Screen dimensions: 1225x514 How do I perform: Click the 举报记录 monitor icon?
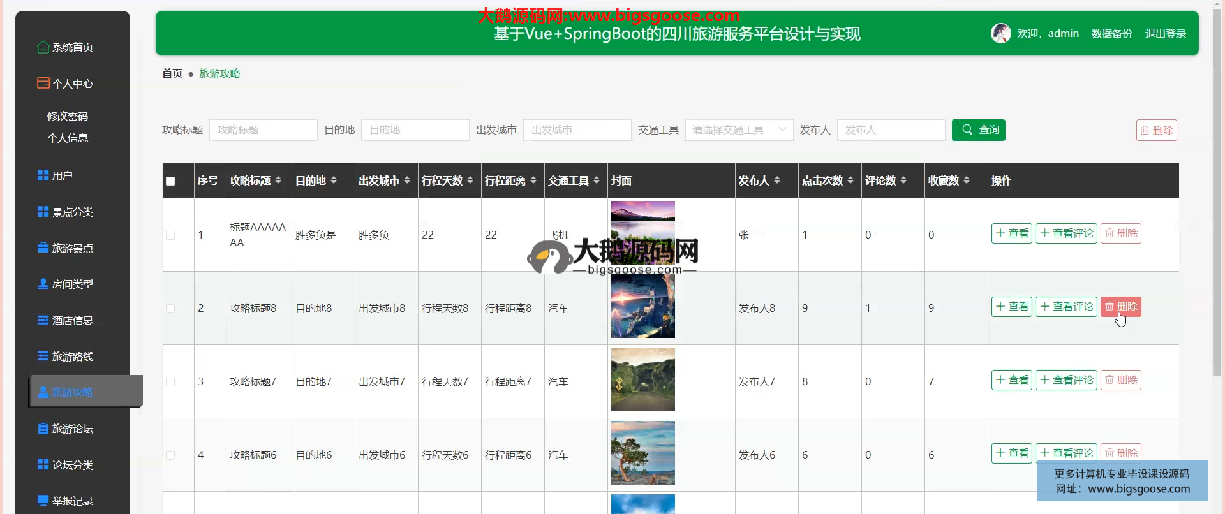pos(43,501)
